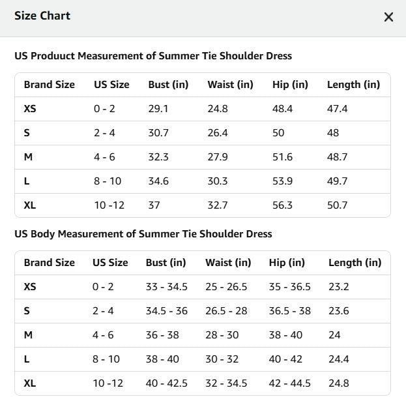Select the US Body Measurement heading

(143, 234)
